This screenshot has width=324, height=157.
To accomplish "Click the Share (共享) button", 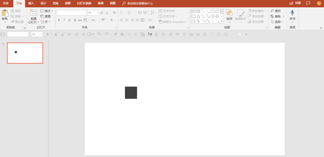I will (295, 3).
